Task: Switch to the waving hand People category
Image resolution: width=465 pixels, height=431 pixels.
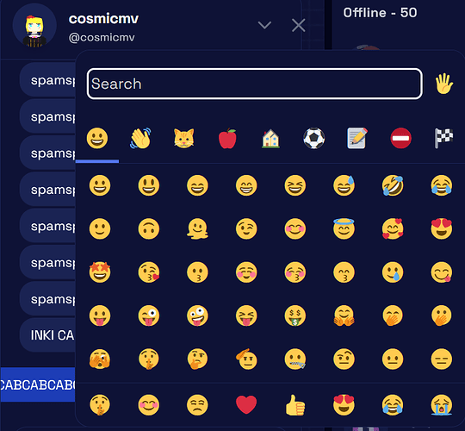Action: pyautogui.click(x=140, y=138)
